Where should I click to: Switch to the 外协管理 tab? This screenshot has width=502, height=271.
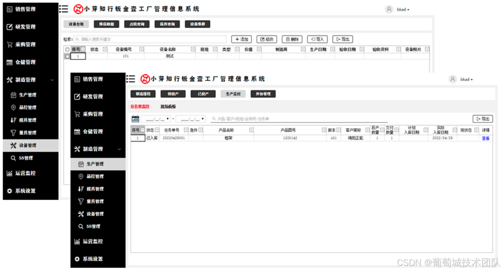tap(264, 94)
